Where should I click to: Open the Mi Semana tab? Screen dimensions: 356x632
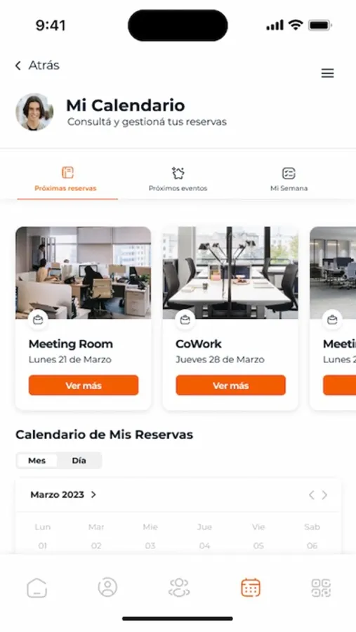[289, 179]
